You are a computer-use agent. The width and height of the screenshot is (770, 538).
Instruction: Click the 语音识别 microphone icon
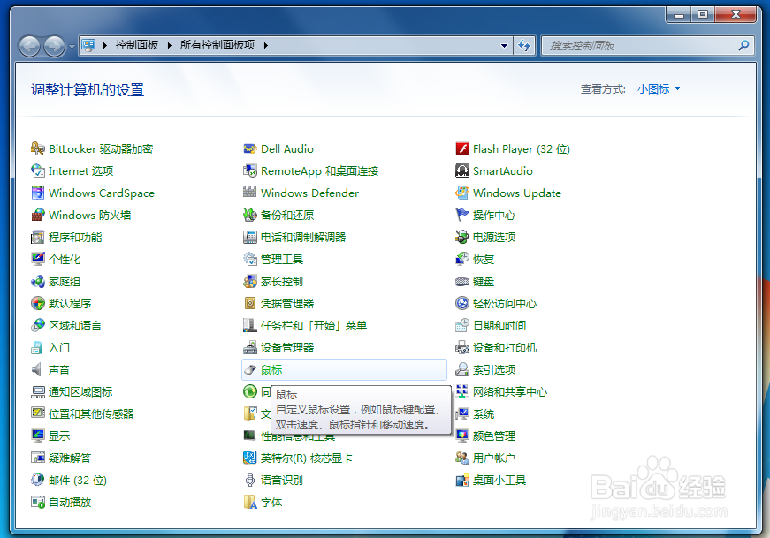(x=250, y=480)
